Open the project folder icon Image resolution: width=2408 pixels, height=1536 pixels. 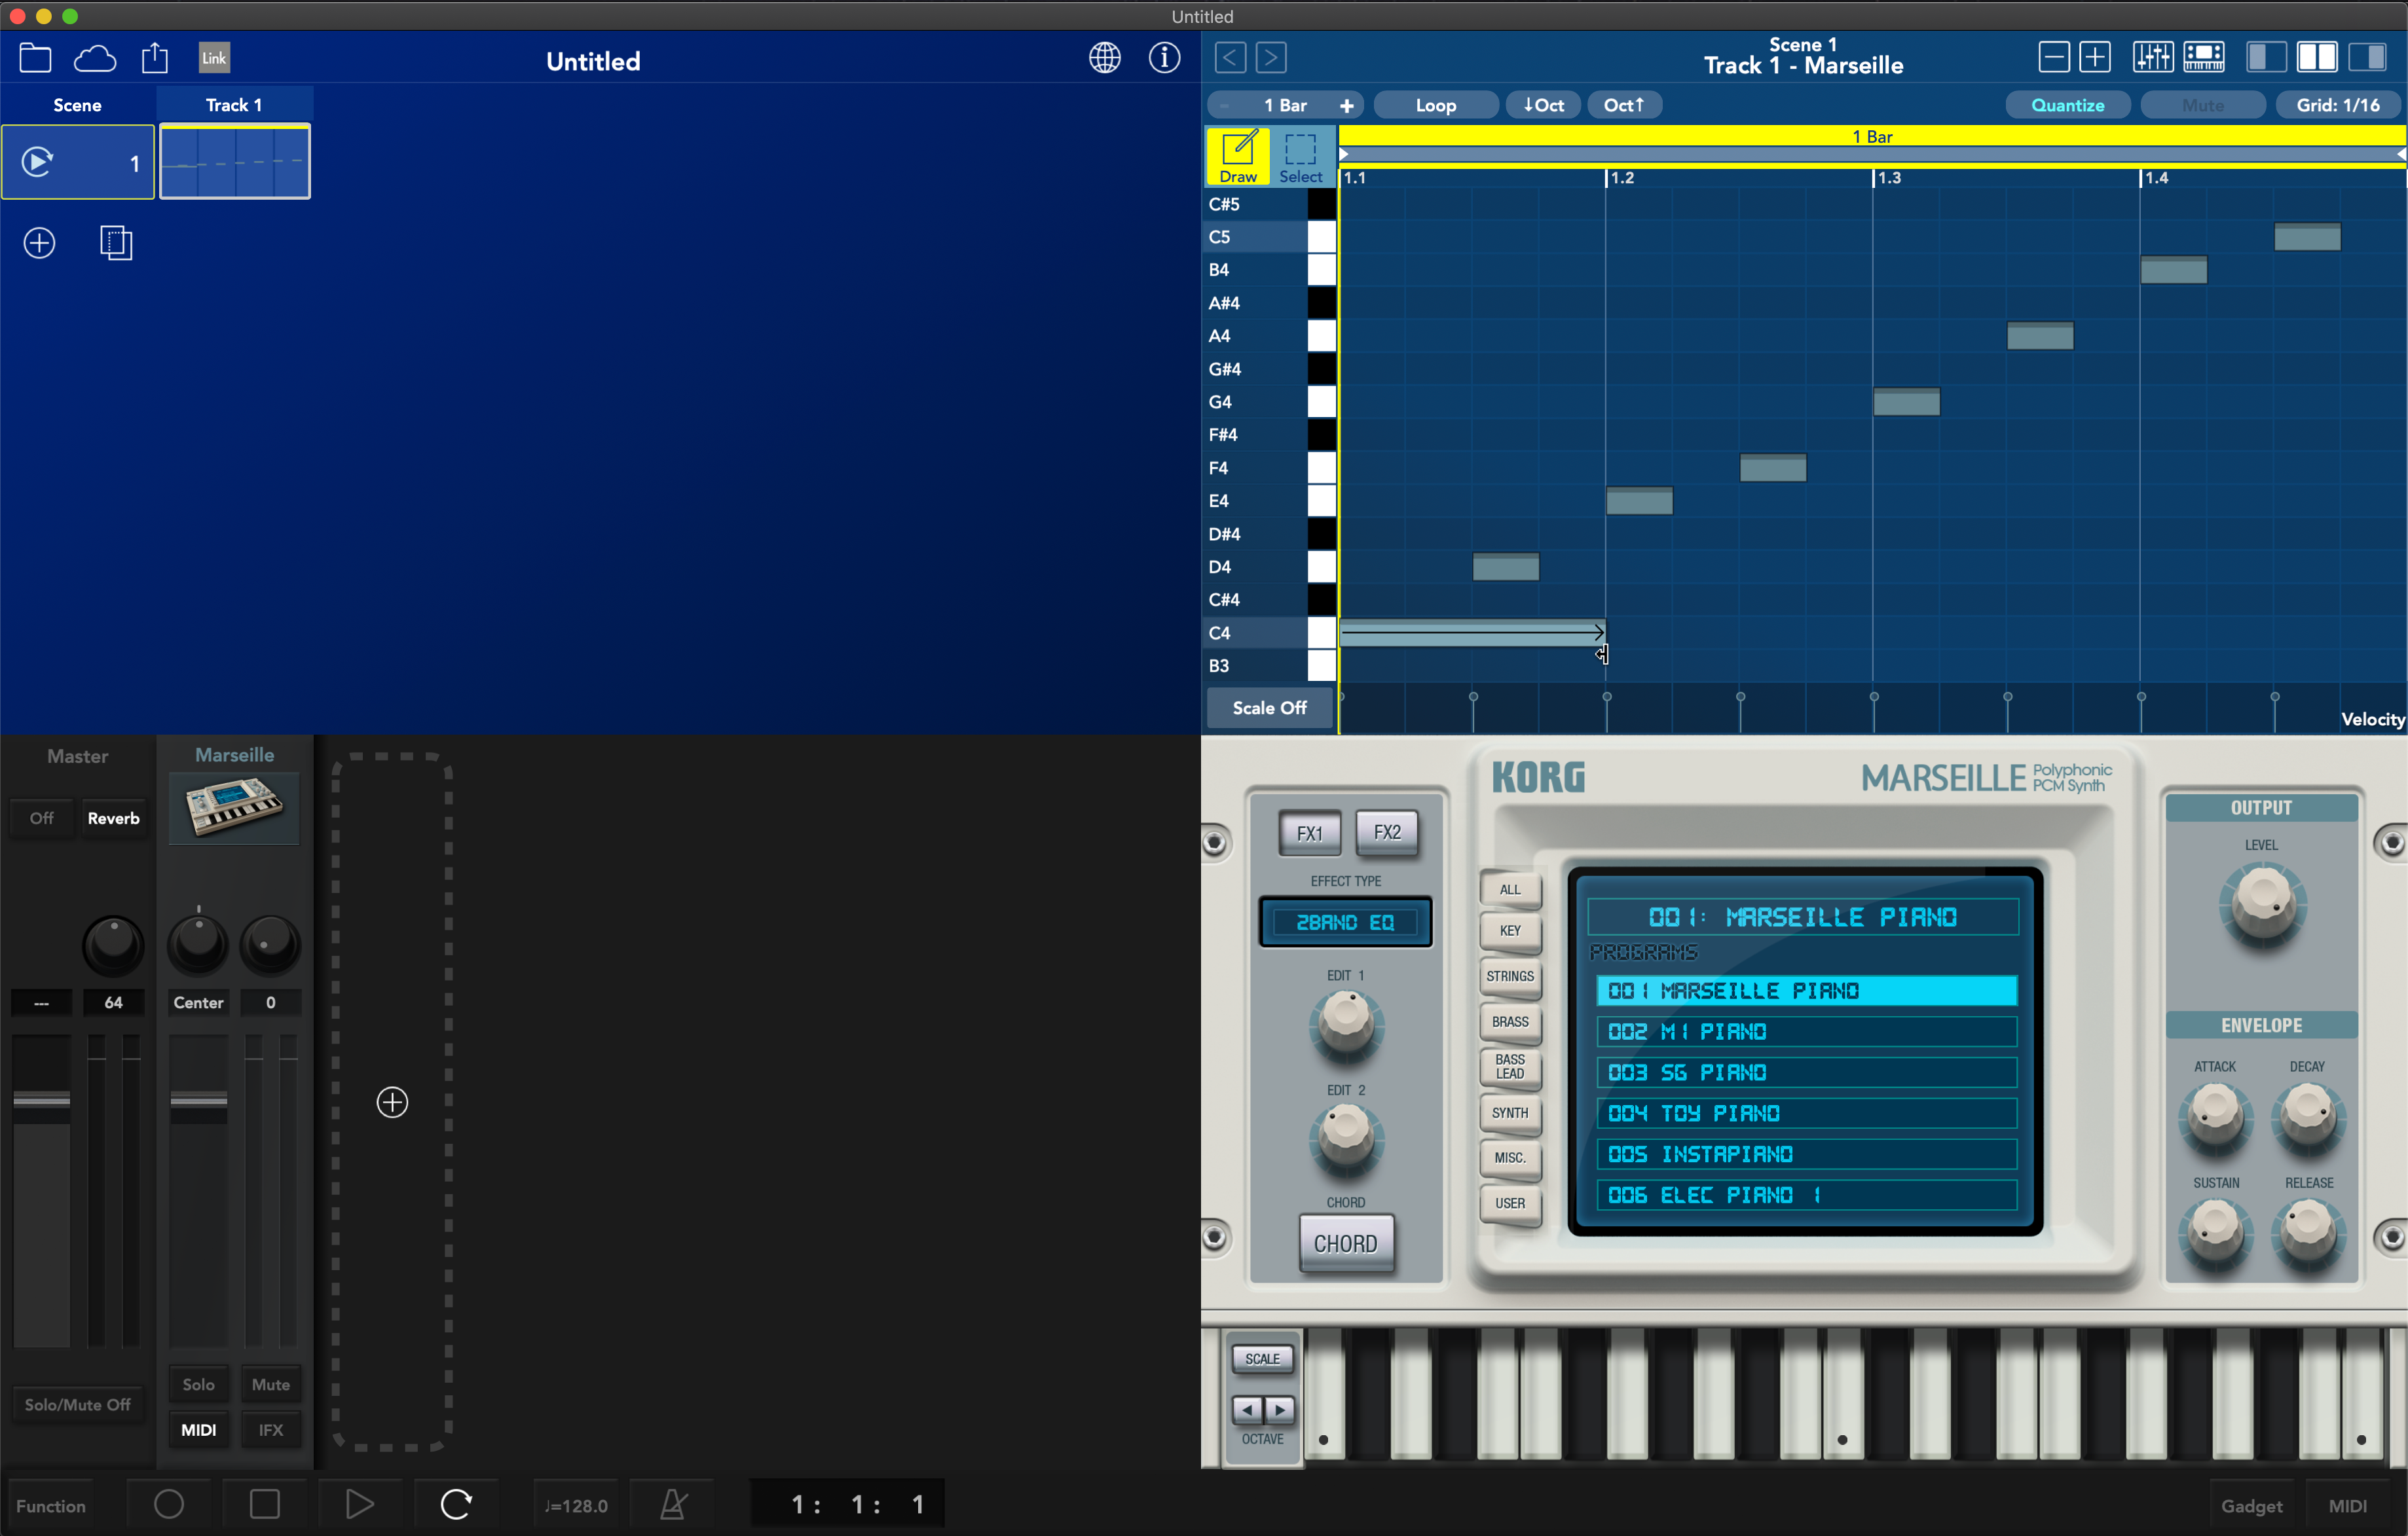click(x=36, y=58)
